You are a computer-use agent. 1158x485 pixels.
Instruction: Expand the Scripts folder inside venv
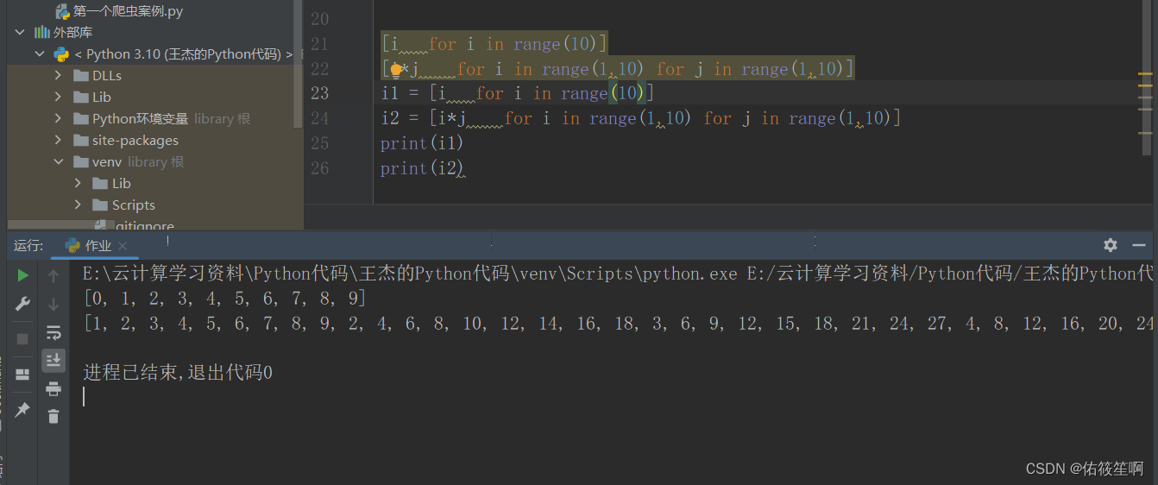coord(78,205)
